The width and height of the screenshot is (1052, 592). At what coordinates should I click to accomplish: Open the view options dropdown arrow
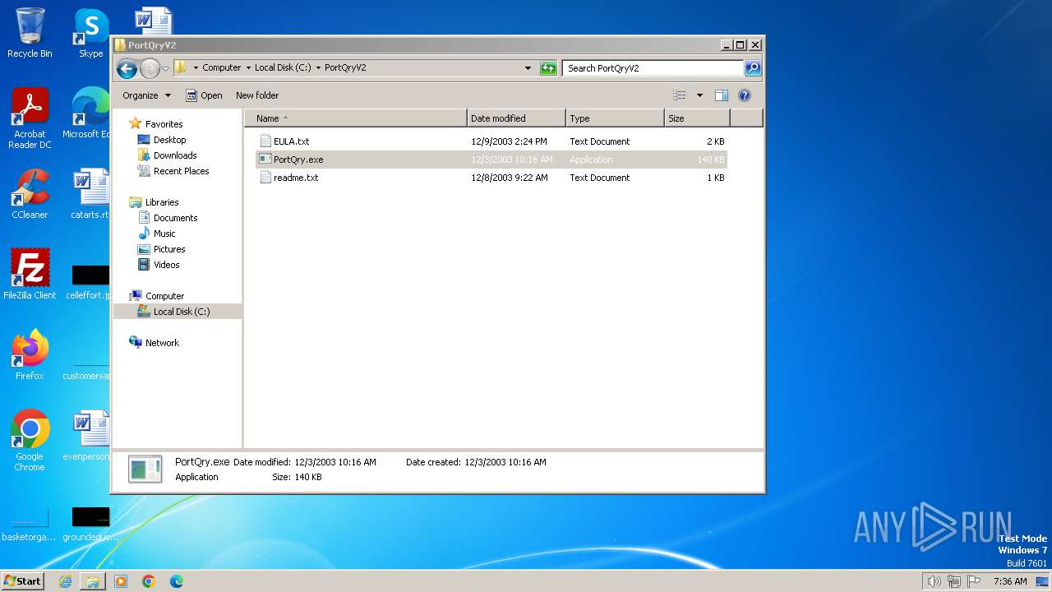pyautogui.click(x=699, y=95)
